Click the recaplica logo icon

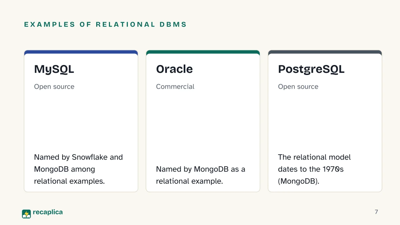coord(26,214)
